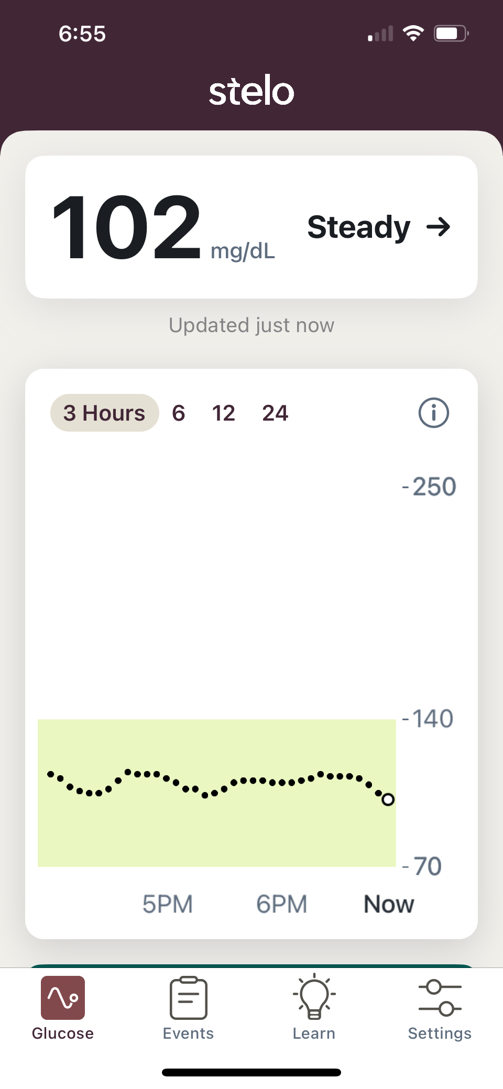Tap the Glucose wave icon
The width and height of the screenshot is (503, 1089).
coord(63,997)
